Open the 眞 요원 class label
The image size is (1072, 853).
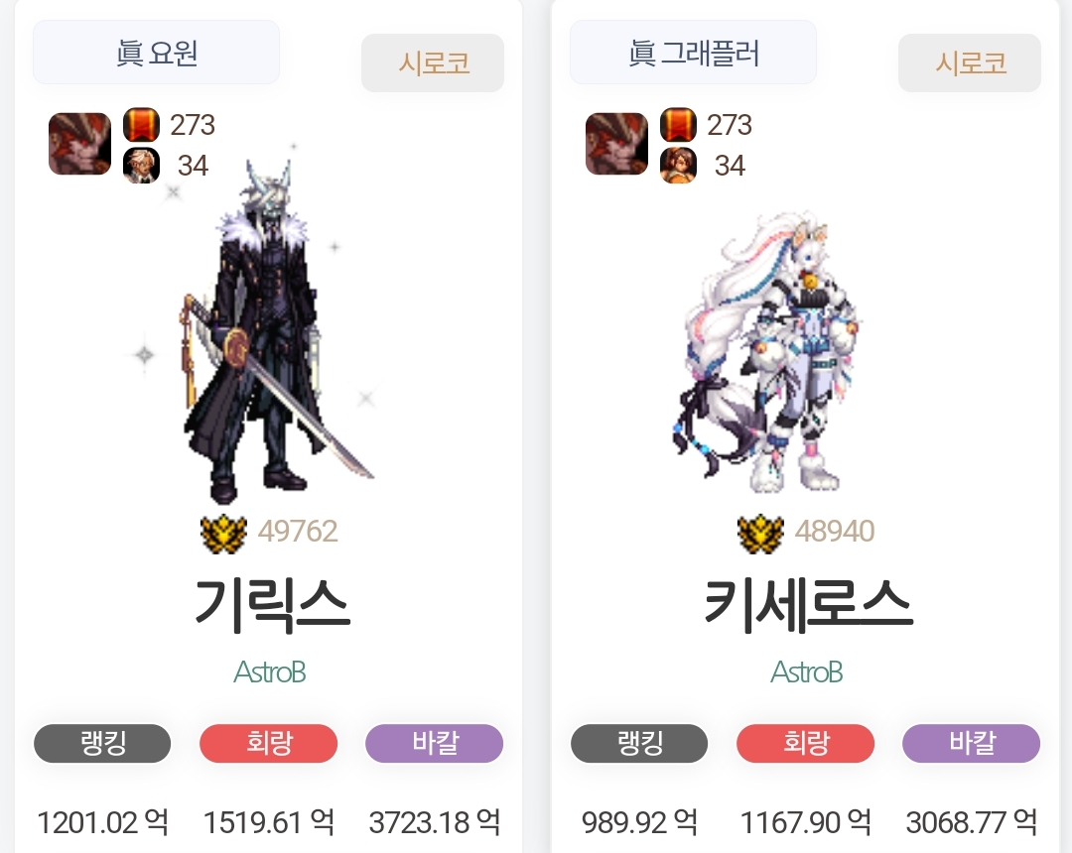tap(156, 53)
